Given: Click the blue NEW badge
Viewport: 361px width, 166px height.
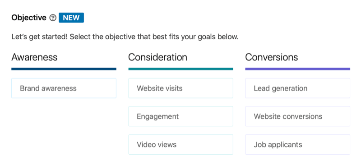Looking at the screenshot, I should point(71,18).
